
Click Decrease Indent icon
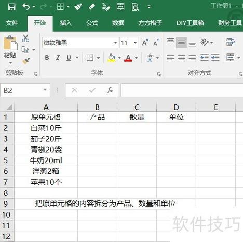(205, 58)
